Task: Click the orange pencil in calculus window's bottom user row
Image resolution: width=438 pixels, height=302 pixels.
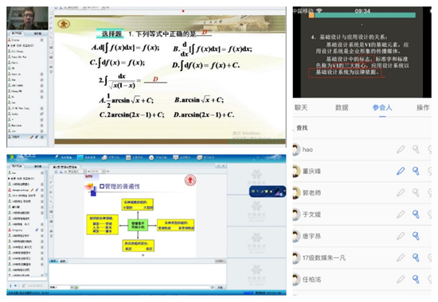Action: [32, 137]
